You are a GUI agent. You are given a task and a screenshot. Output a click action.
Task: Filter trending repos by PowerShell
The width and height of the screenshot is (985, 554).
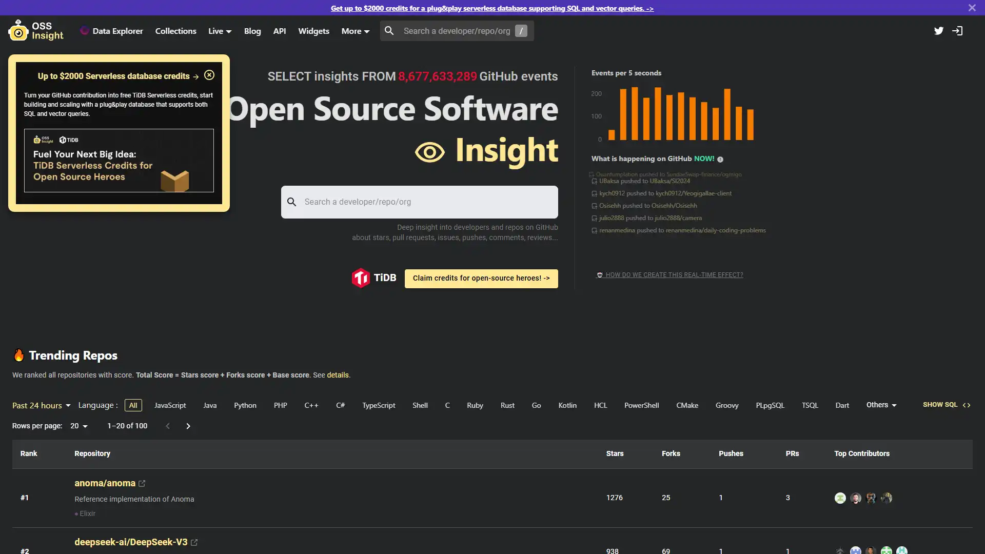(x=641, y=405)
